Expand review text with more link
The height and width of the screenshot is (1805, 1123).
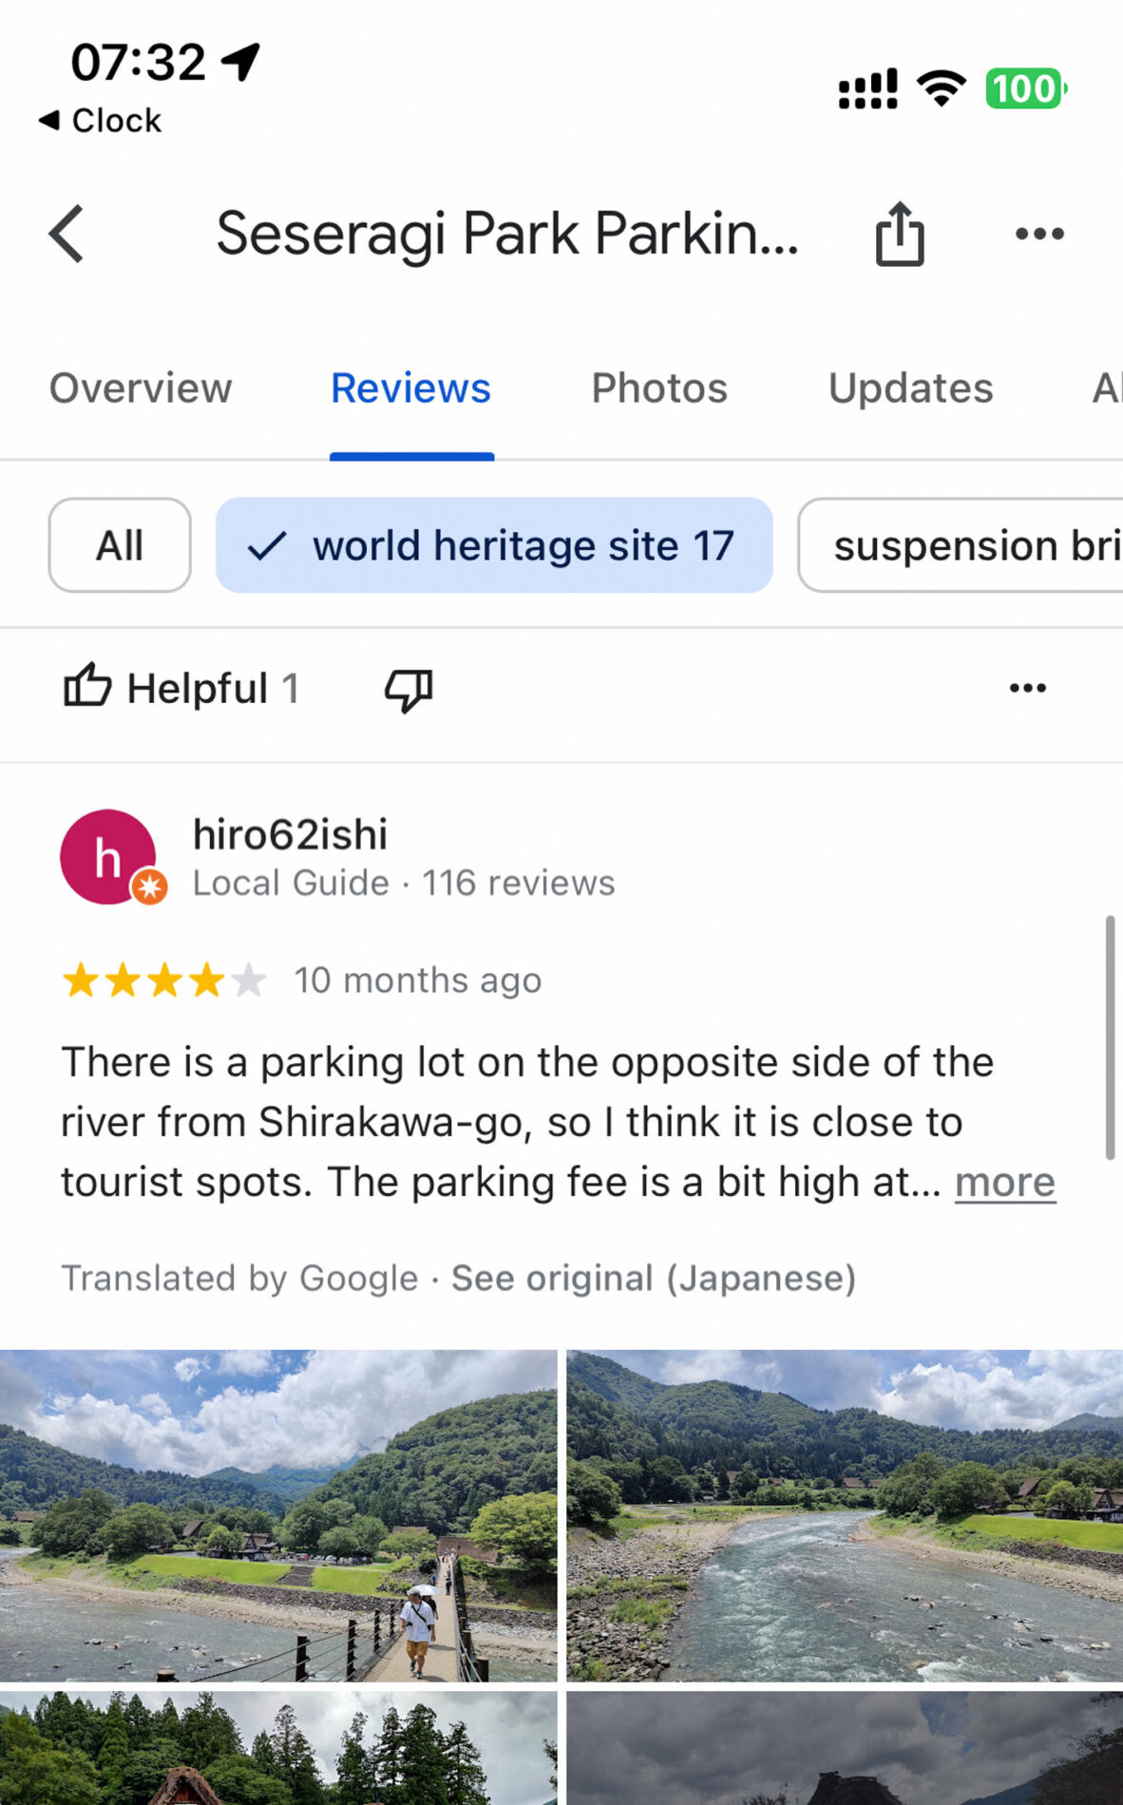[x=1004, y=1183]
